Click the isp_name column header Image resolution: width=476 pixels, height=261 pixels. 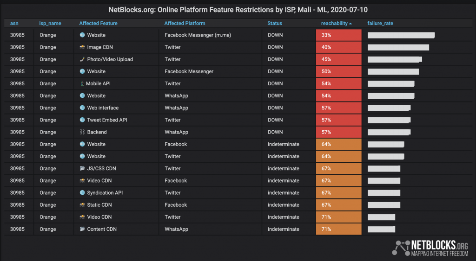[50, 23]
